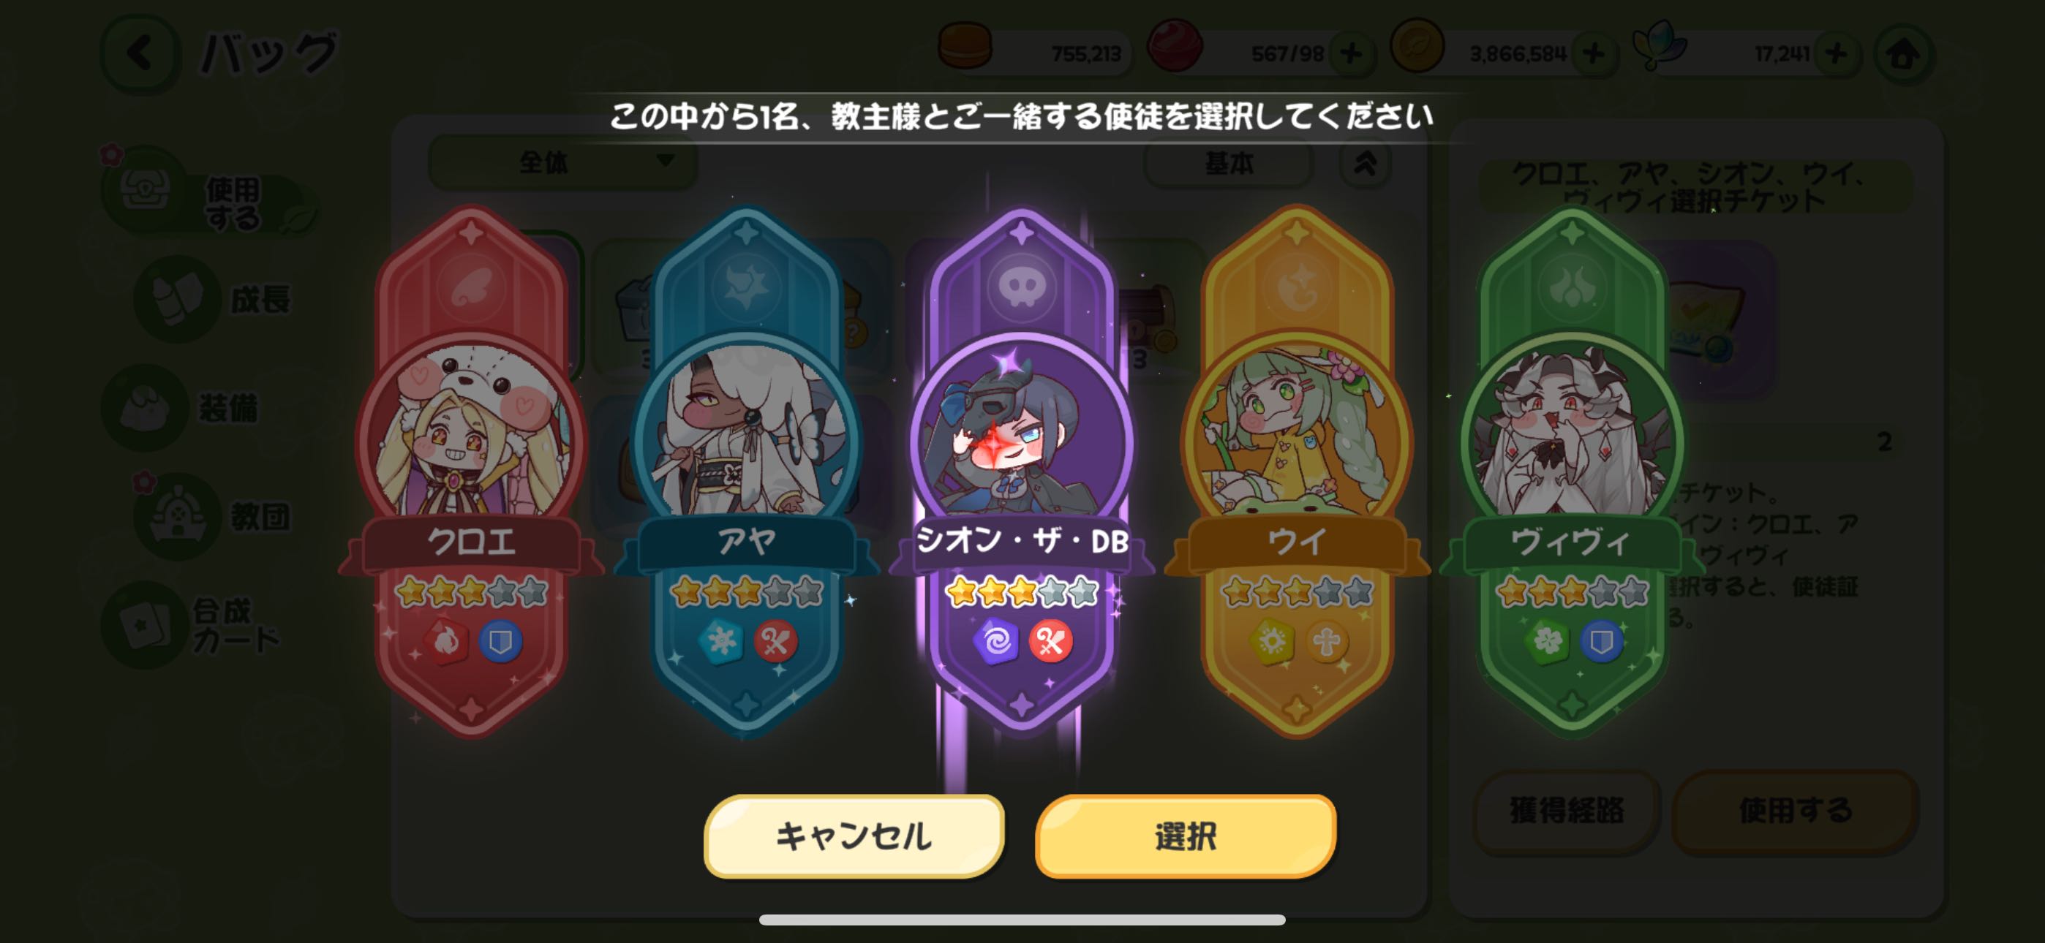
Task: Click the back arrow beside バッグ
Action: [140, 54]
